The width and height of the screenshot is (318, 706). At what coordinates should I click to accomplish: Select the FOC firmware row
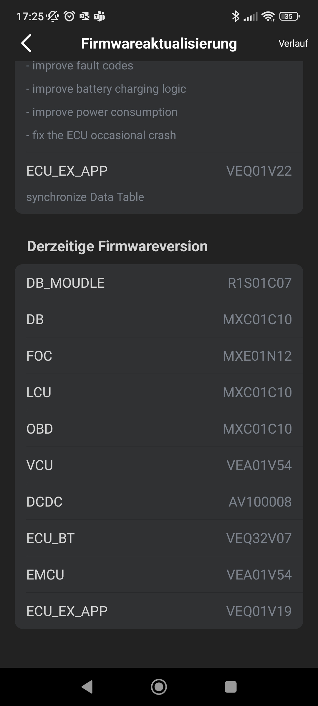point(159,356)
